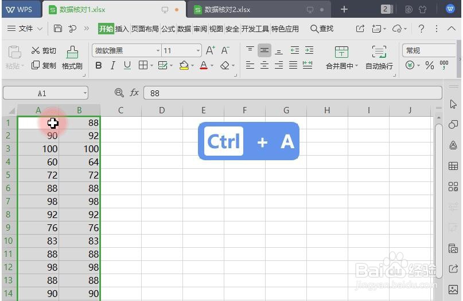Click currency format icon

pos(410,65)
